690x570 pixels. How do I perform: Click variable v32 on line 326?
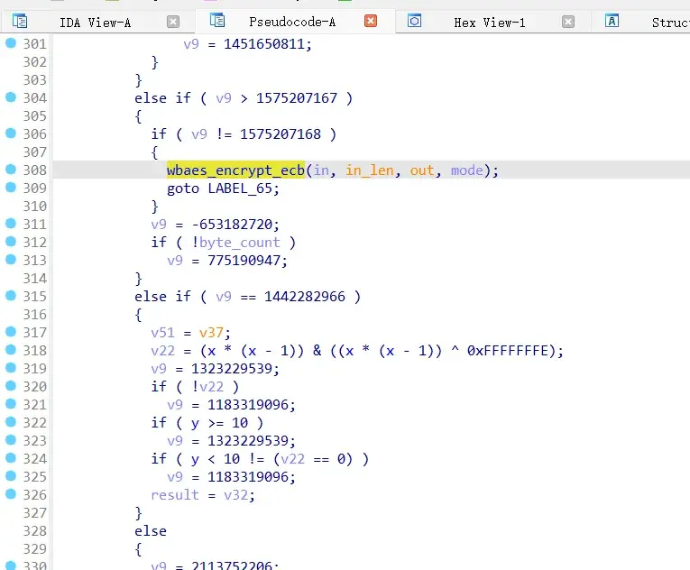[236, 495]
